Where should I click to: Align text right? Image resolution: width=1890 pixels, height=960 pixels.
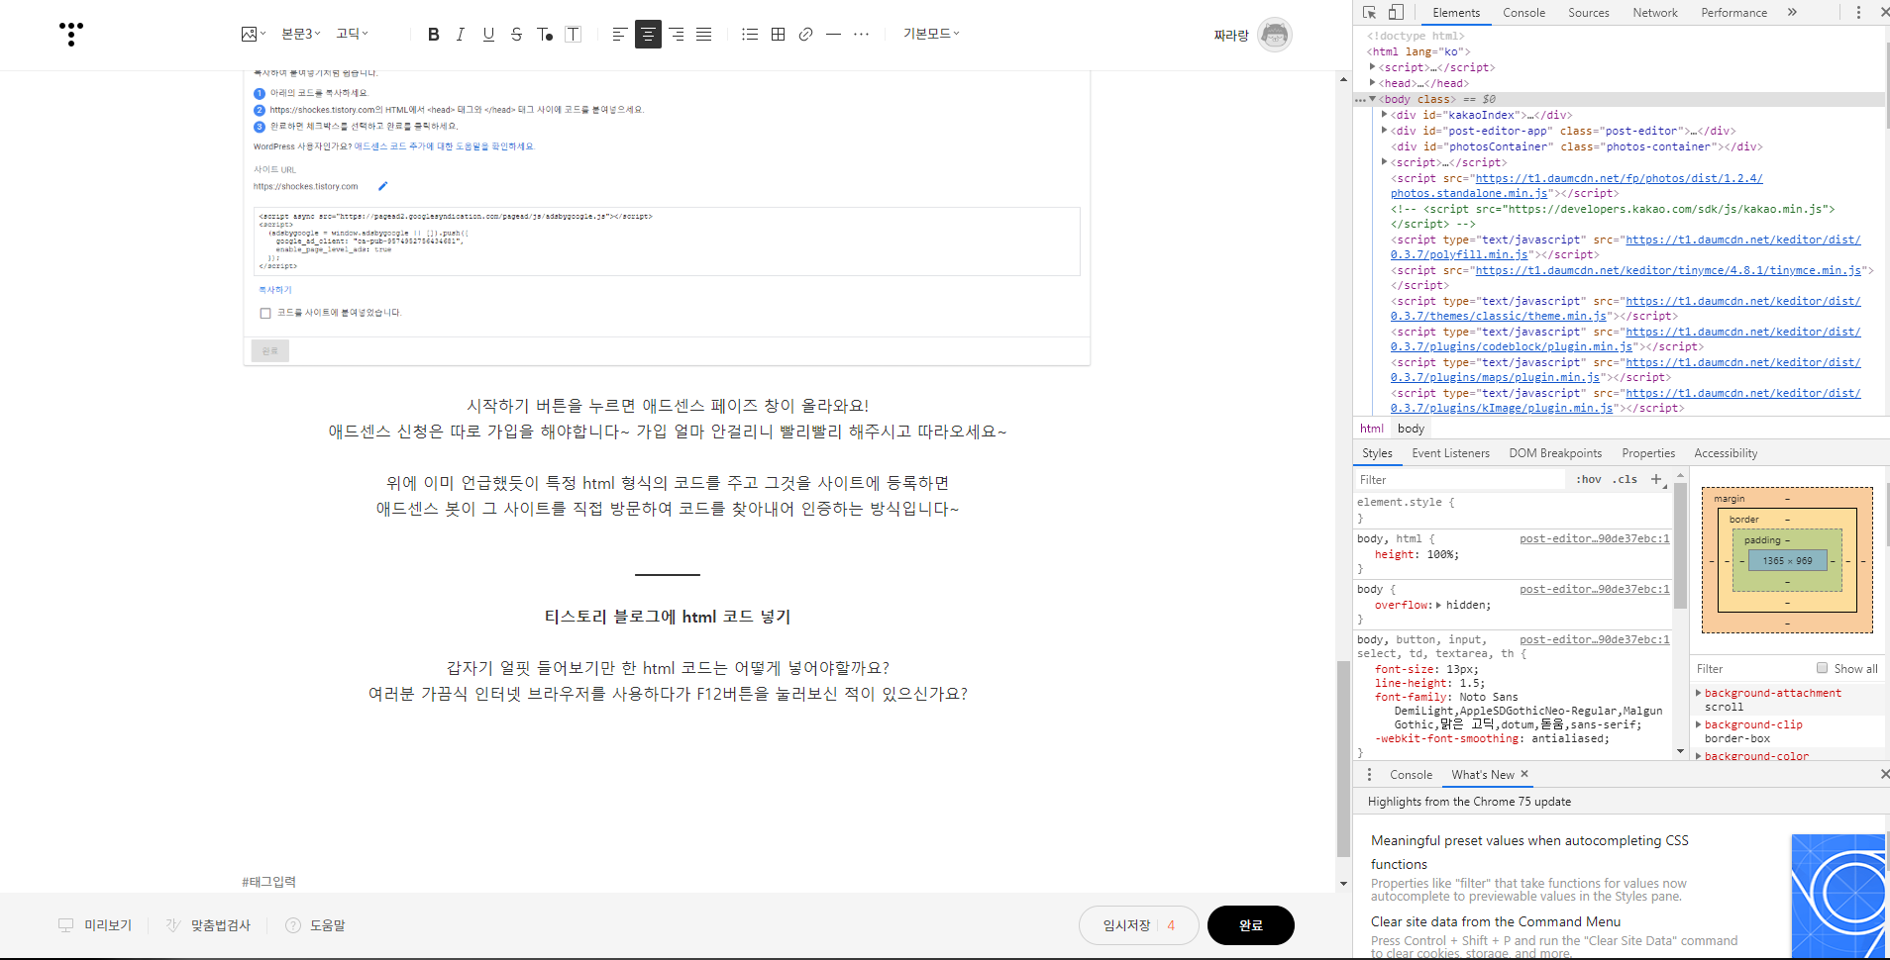pyautogui.click(x=677, y=35)
